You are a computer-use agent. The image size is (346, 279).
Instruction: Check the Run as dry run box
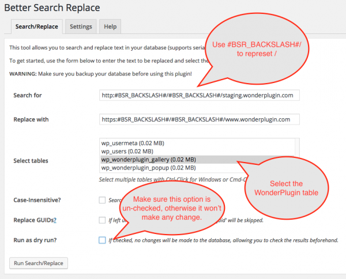tap(102, 240)
